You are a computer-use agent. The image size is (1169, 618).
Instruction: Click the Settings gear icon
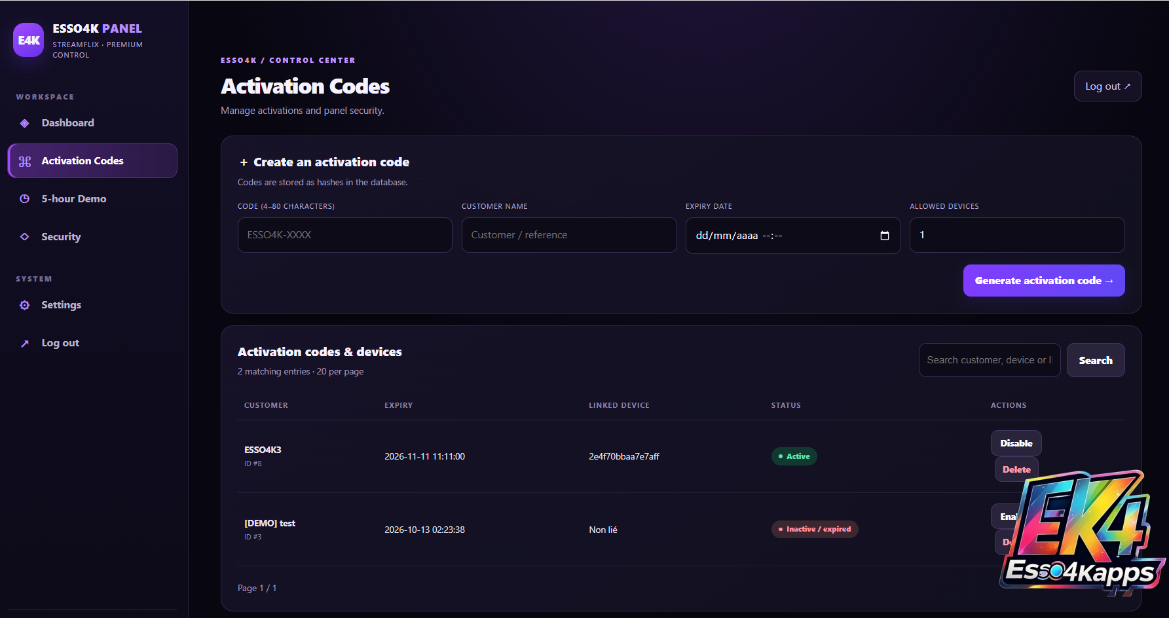pos(25,305)
